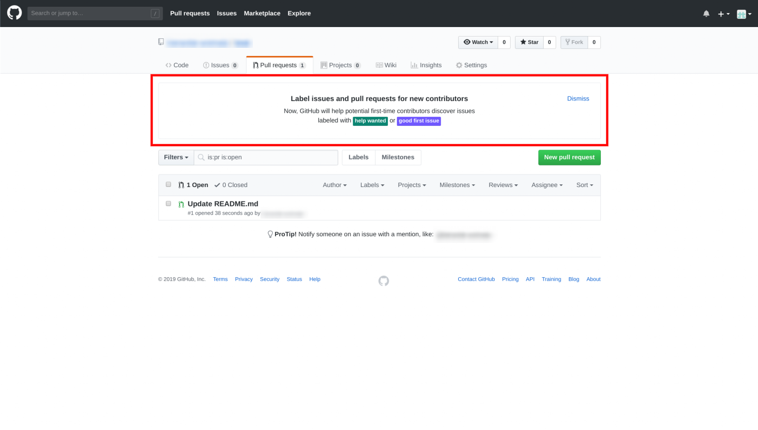Expand the Author filter dropdown
This screenshot has height=430, width=758.
(x=335, y=185)
